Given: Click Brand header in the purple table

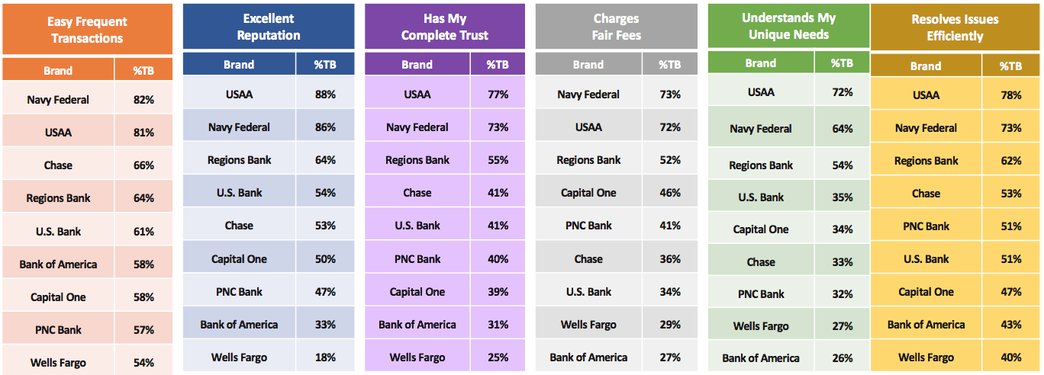Looking at the screenshot, I should 417,65.
